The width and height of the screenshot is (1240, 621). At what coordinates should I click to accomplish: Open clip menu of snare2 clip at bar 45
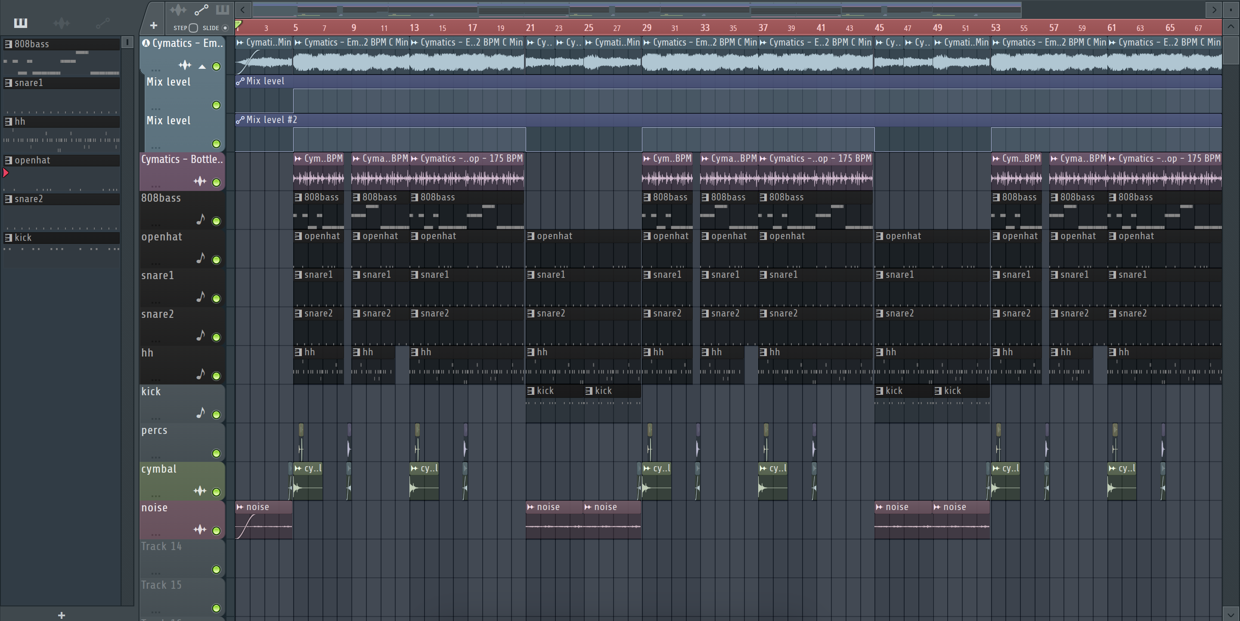pos(880,314)
